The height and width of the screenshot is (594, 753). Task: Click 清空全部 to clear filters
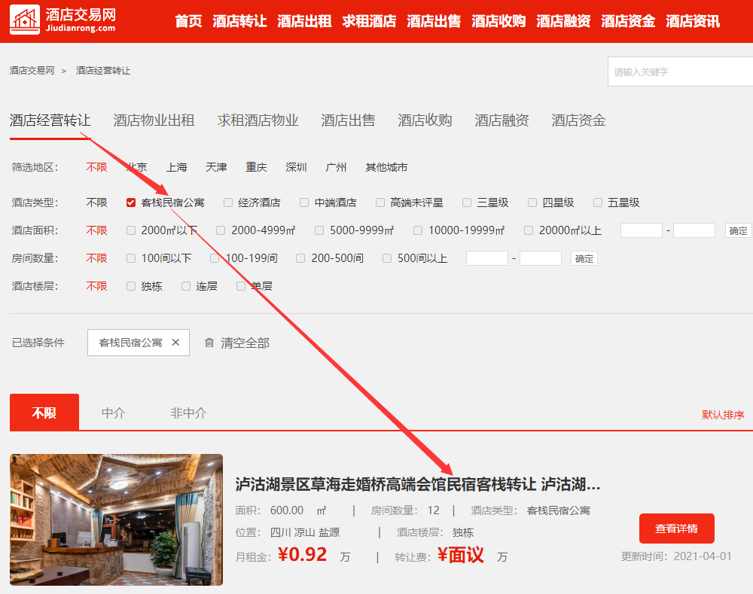pos(245,343)
